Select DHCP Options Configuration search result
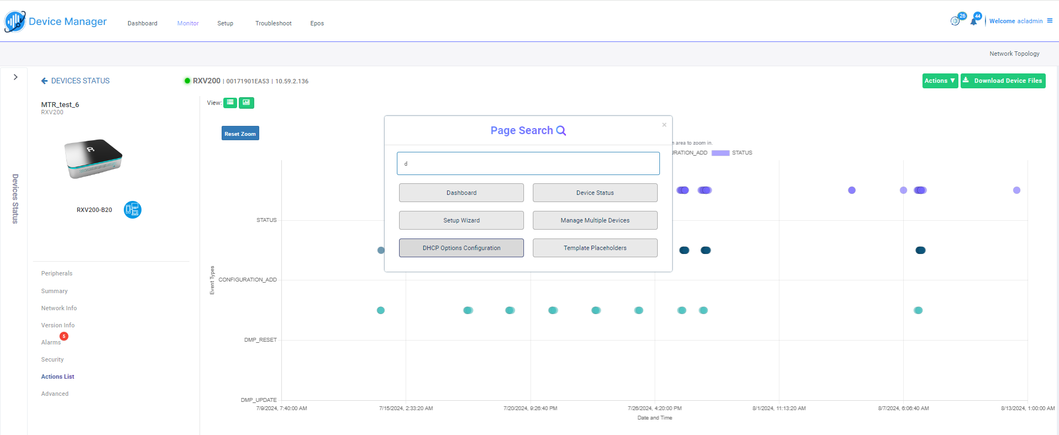 462,248
